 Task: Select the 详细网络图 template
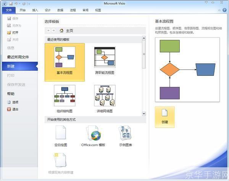pyautogui.click(x=105, y=95)
